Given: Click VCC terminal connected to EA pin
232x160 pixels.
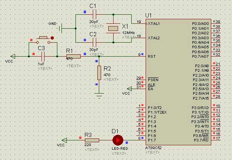Looking at the screenshot, I should click(129, 88).
